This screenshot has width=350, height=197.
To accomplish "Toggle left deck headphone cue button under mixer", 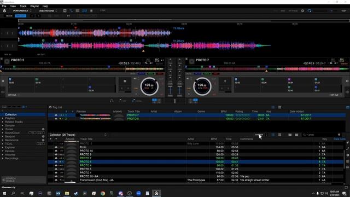I will point(154,100).
